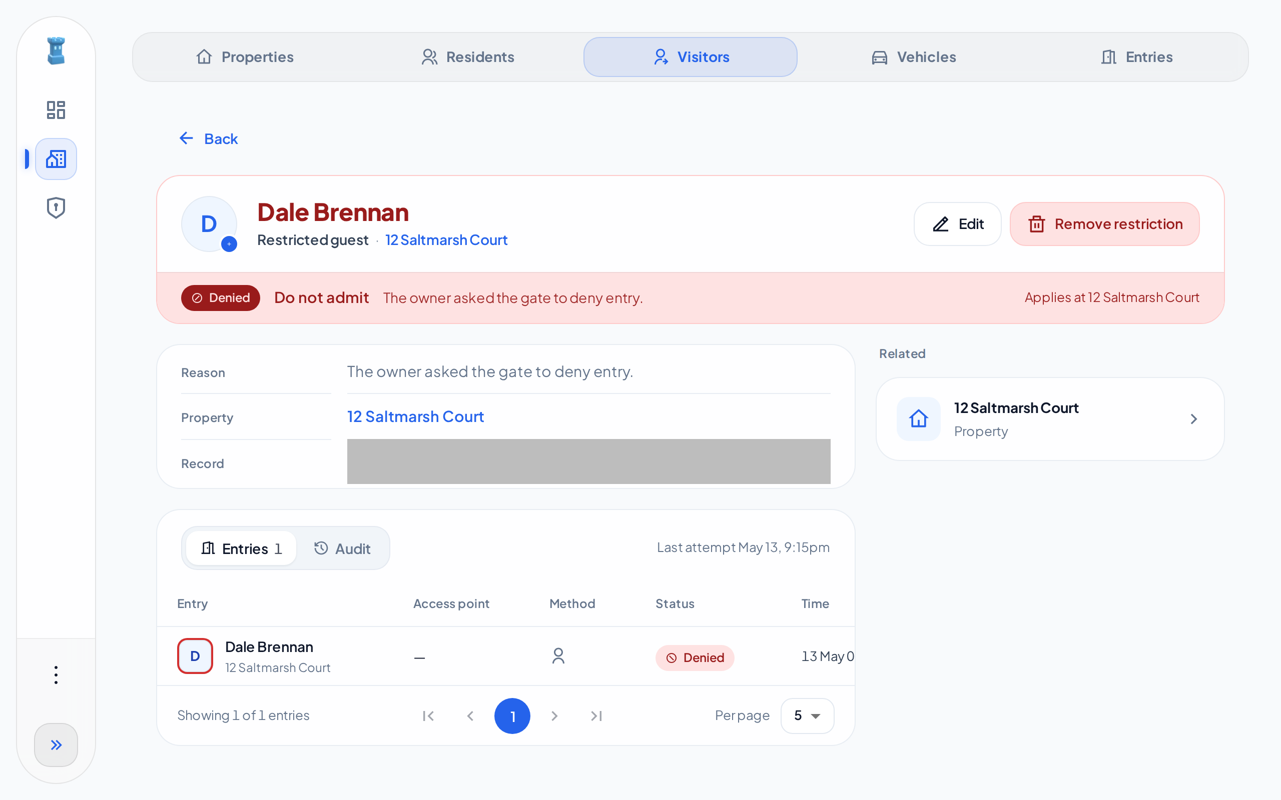Select the buildings icon in sidebar

pos(56,159)
